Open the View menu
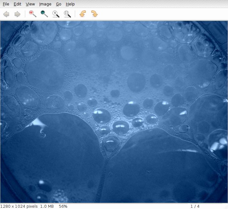 pyautogui.click(x=30, y=4)
